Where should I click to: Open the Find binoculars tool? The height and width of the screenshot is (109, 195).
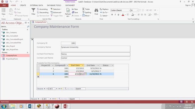click(x=96, y=12)
